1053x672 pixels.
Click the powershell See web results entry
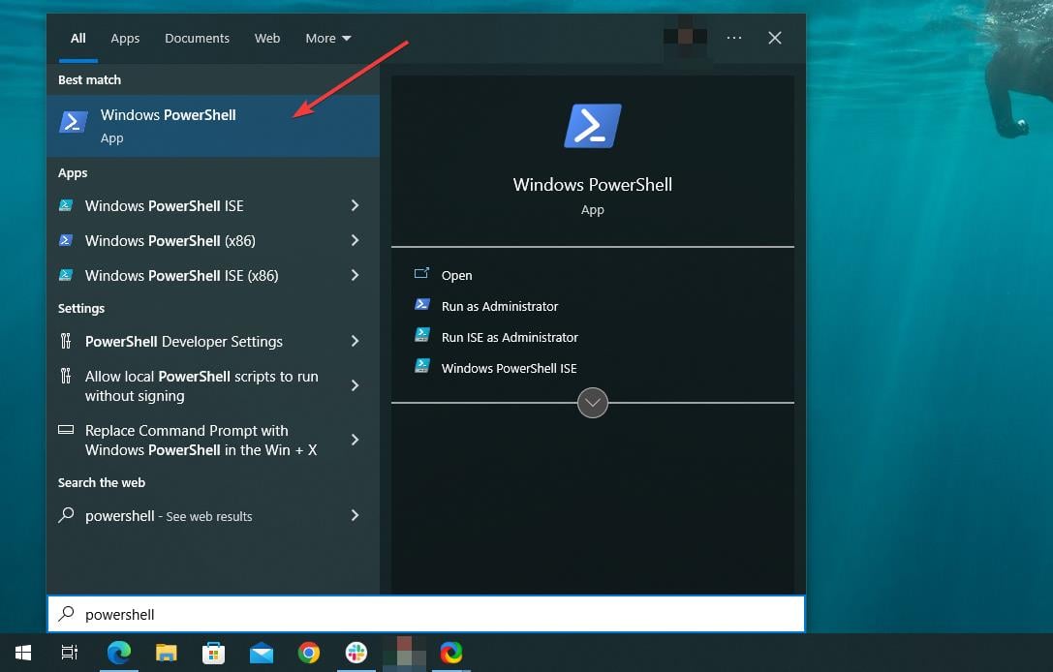click(x=213, y=515)
